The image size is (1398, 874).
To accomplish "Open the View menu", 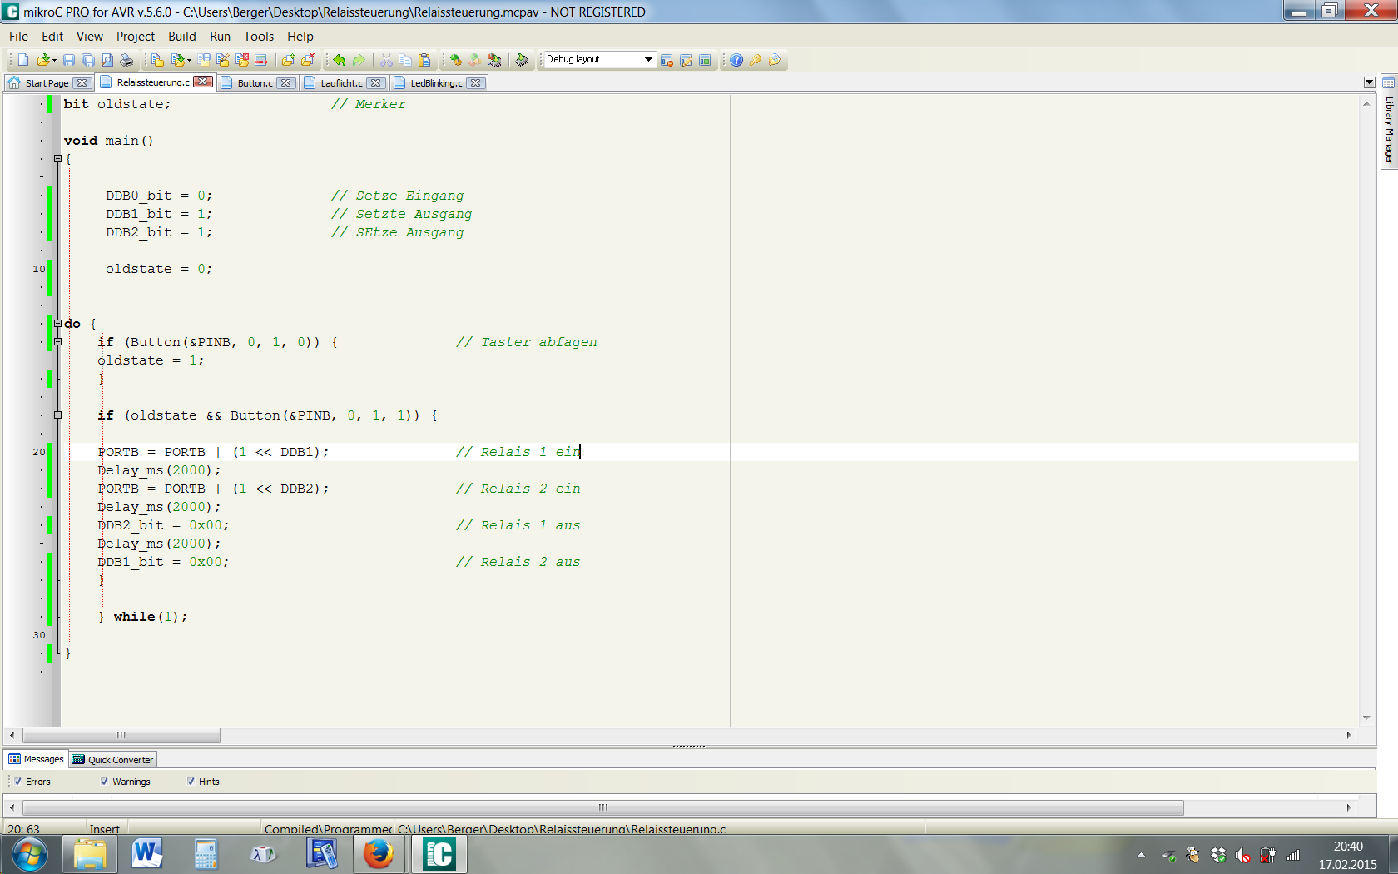I will (89, 37).
